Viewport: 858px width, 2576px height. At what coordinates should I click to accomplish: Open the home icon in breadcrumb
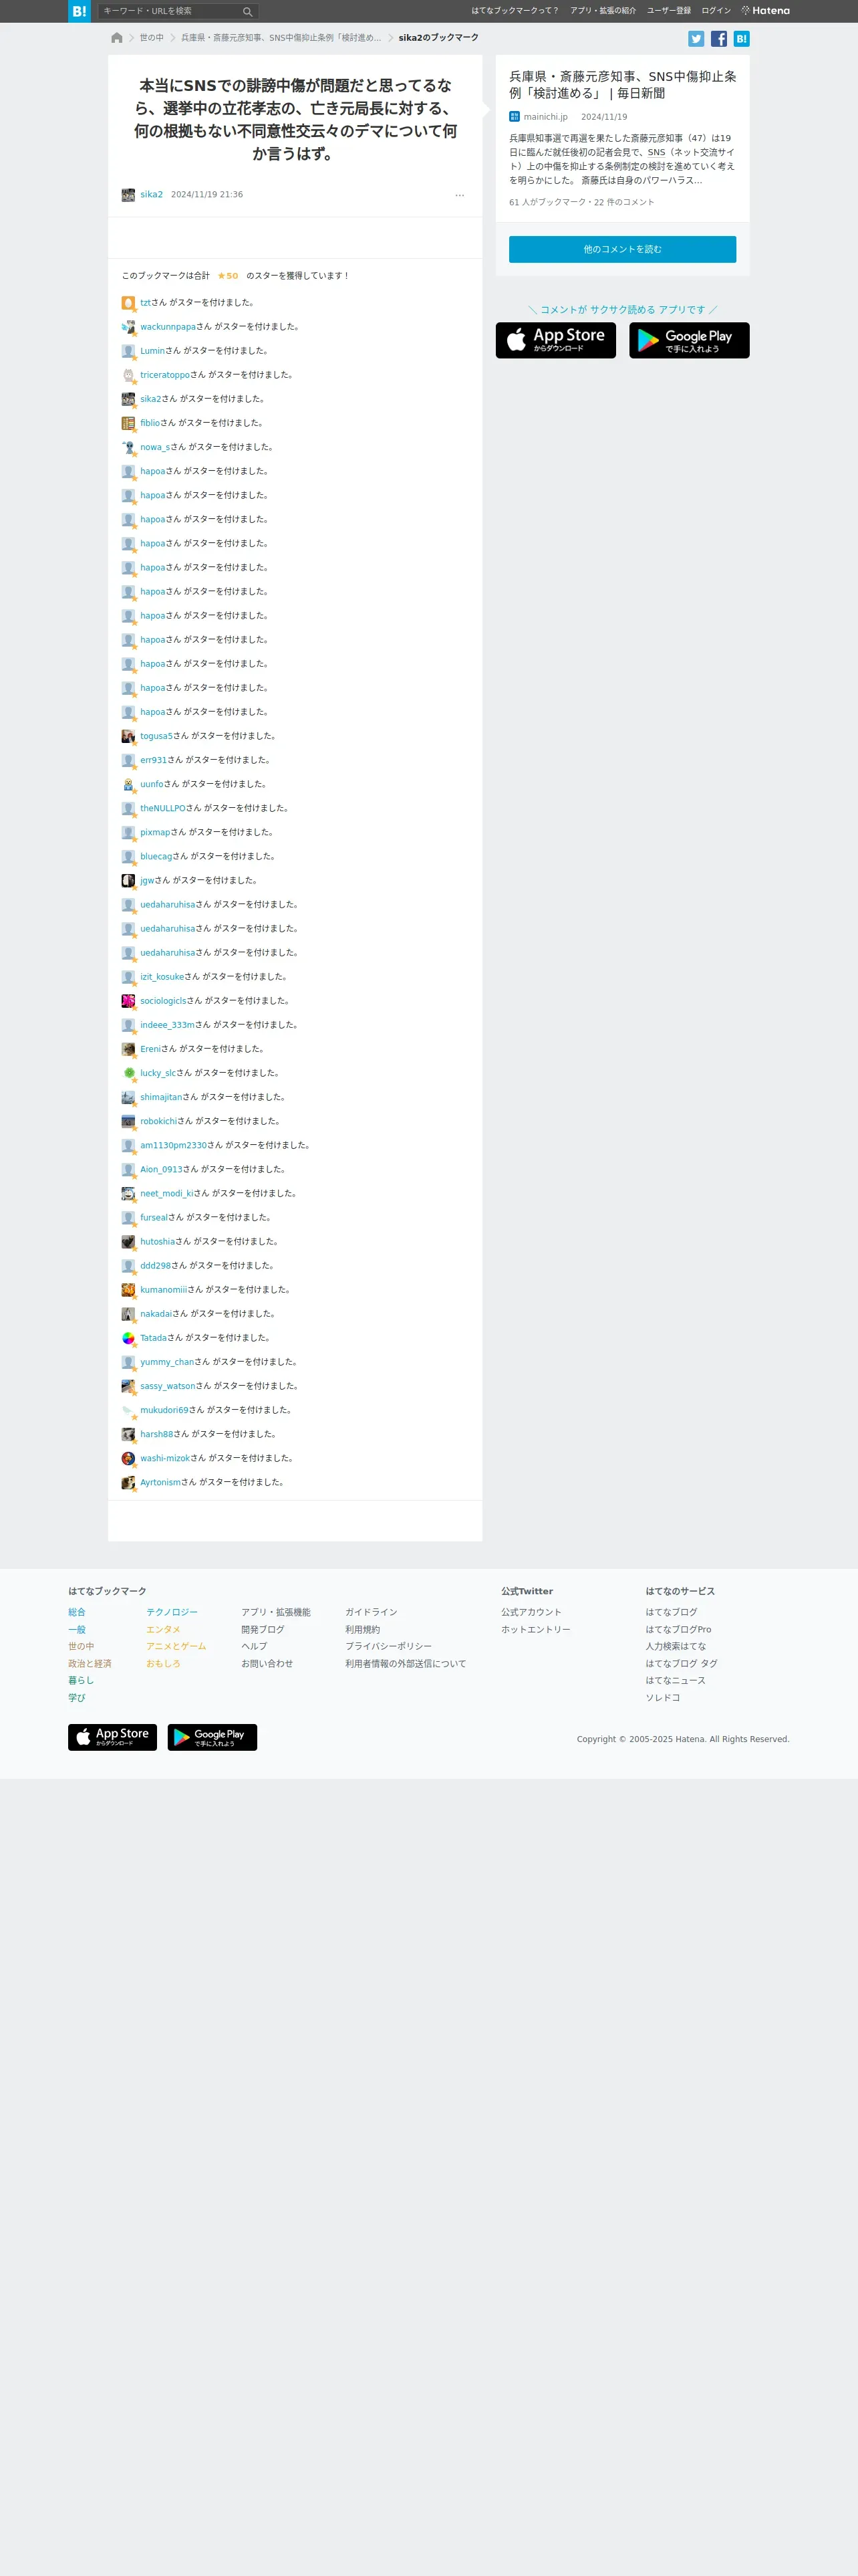(117, 38)
